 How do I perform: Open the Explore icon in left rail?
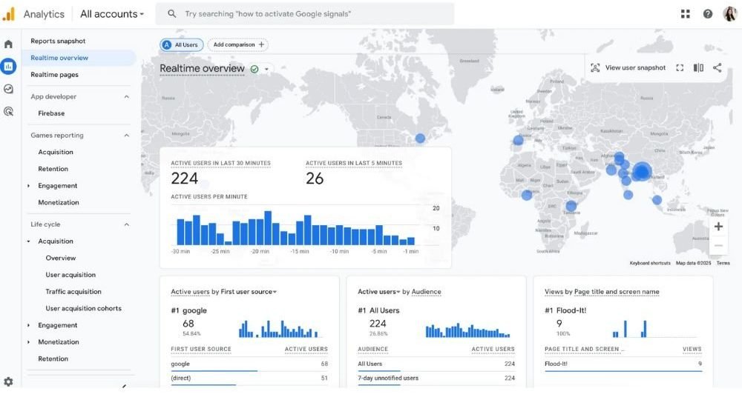tap(8, 89)
